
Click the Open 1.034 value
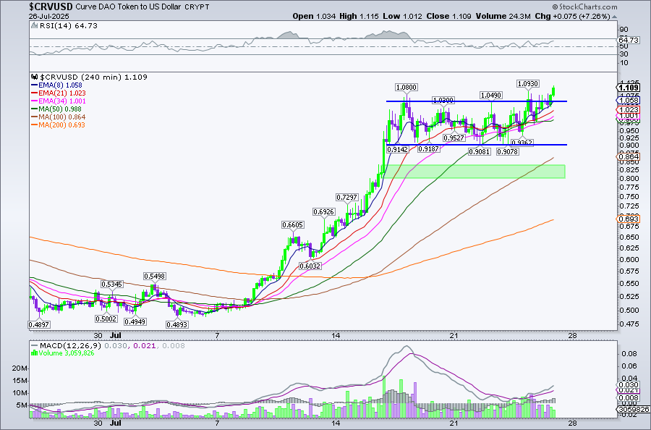click(x=315, y=16)
